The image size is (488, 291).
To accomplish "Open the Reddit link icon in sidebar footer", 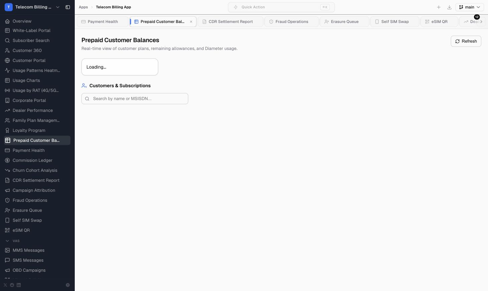I will coord(12,285).
